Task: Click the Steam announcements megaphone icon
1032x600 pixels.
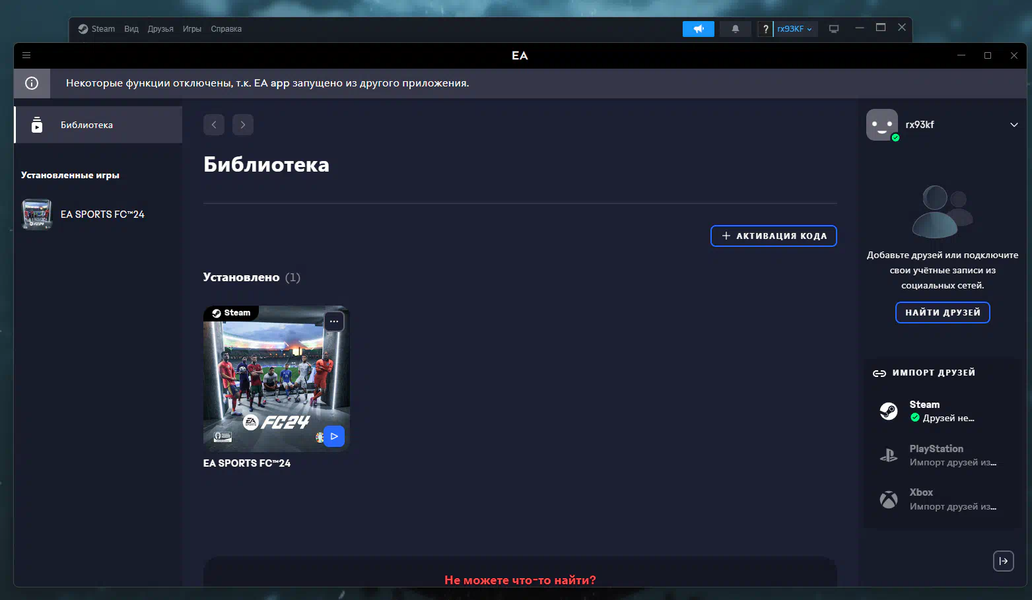Action: tap(698, 29)
